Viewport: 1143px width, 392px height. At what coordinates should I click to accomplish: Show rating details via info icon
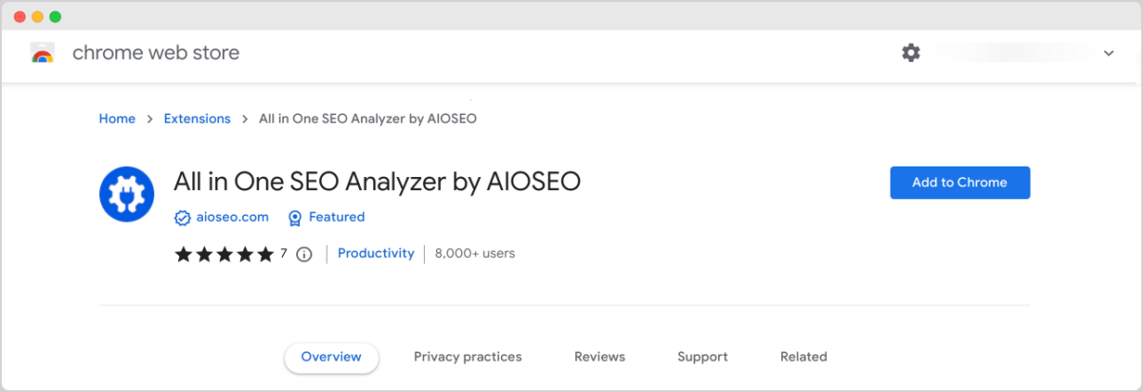click(304, 254)
